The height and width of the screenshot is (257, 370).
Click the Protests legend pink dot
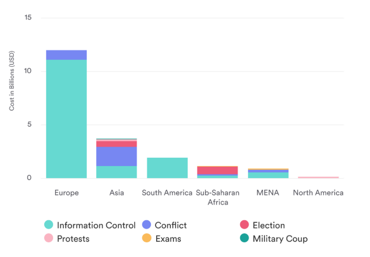point(49,239)
